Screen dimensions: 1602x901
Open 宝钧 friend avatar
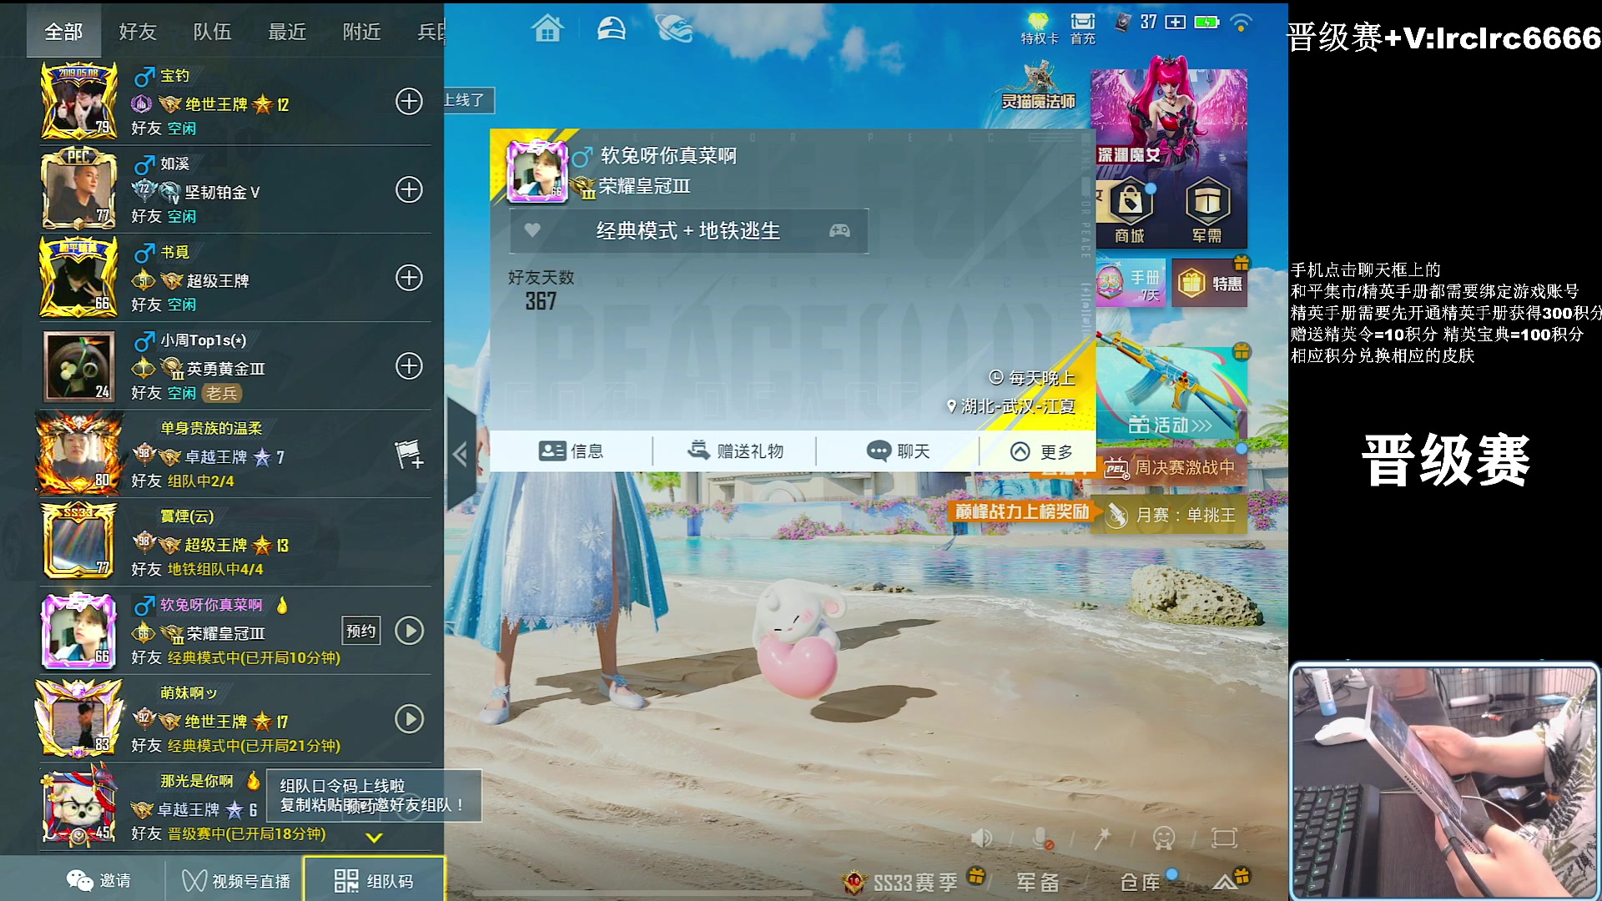pyautogui.click(x=79, y=102)
